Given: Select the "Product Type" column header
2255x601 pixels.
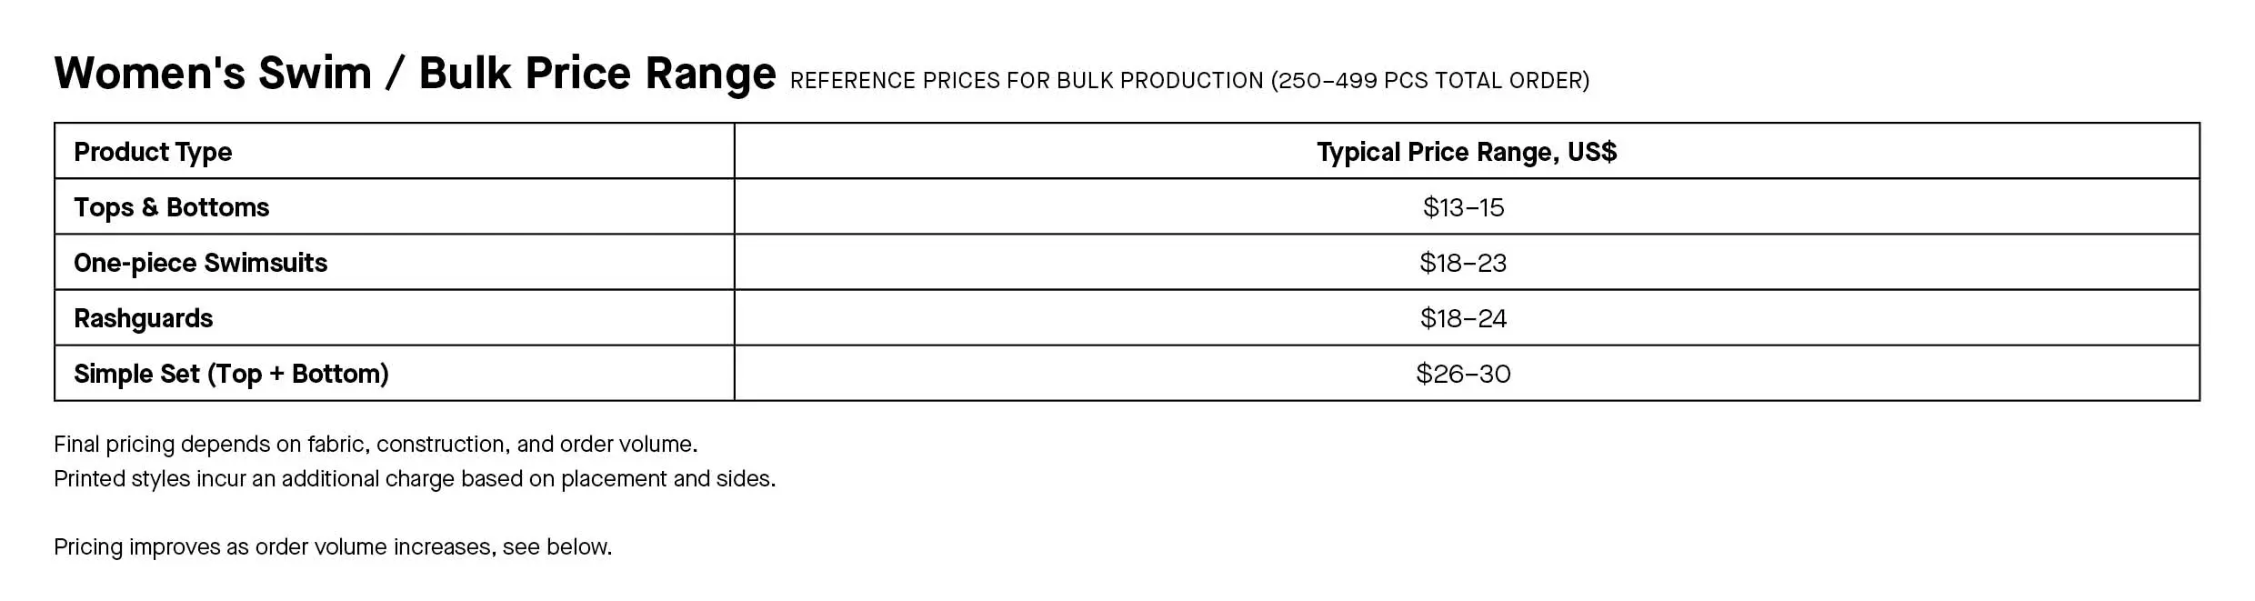Looking at the screenshot, I should pyautogui.click(x=153, y=152).
